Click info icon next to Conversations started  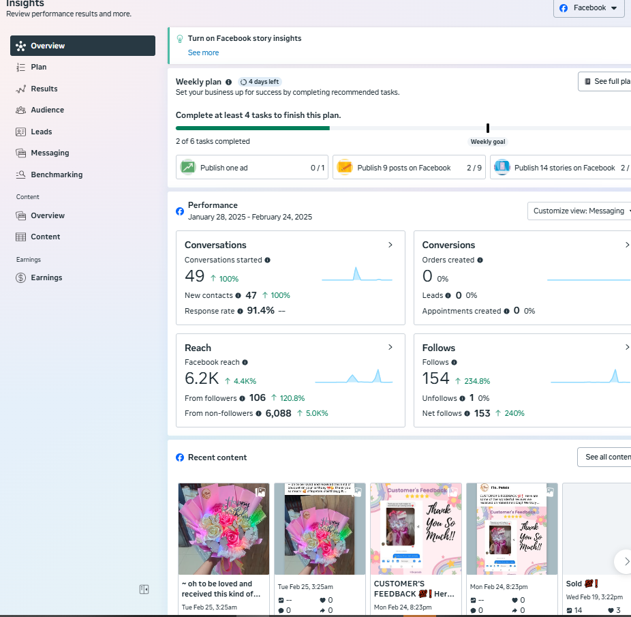[x=268, y=260]
